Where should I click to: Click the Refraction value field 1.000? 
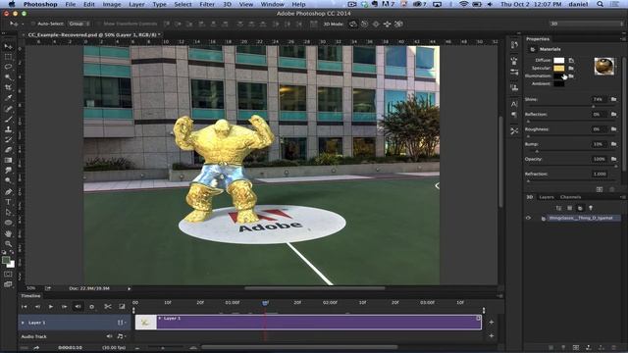click(x=600, y=175)
